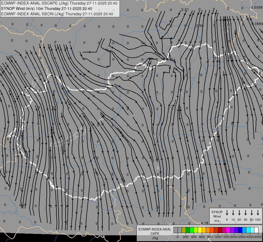
Task: Select the amber CAPE legend swatch
Action: 204,230
